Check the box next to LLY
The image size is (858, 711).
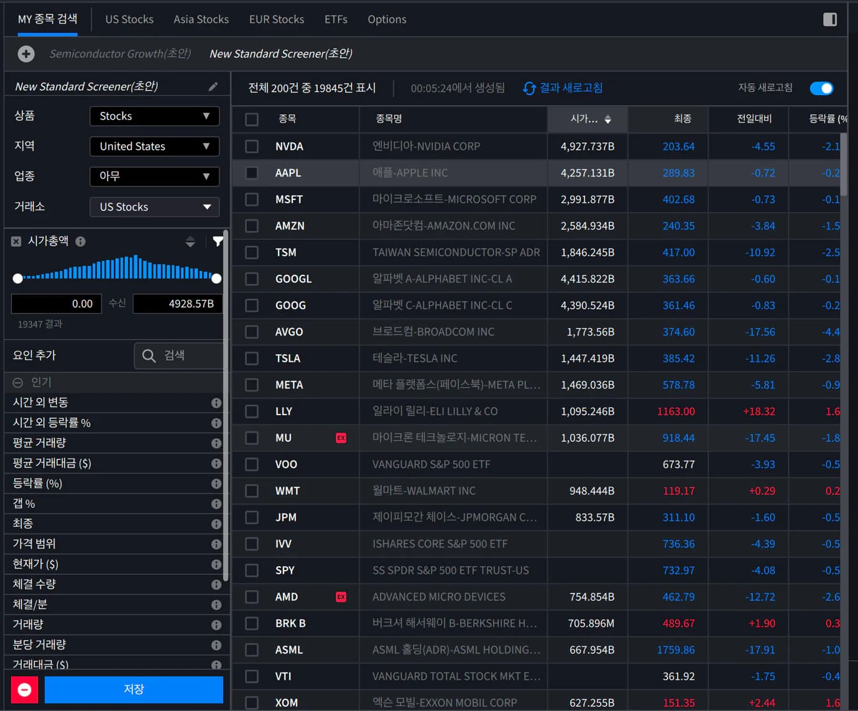coord(252,411)
